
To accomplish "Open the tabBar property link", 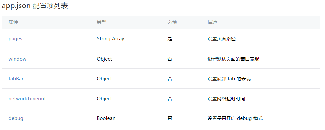I will 16,78.
